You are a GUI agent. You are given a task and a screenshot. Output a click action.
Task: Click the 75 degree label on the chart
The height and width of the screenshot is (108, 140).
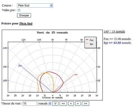tap(66, 40)
